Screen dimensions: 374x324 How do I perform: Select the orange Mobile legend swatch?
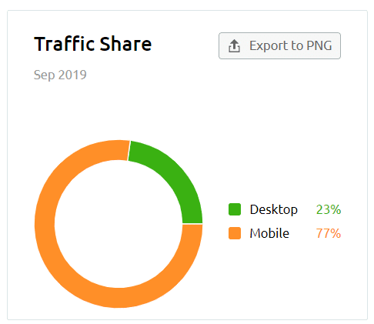235,233
